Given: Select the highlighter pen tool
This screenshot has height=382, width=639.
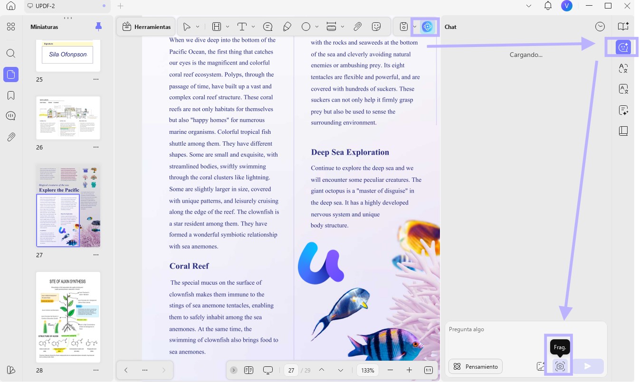Looking at the screenshot, I should click(287, 27).
